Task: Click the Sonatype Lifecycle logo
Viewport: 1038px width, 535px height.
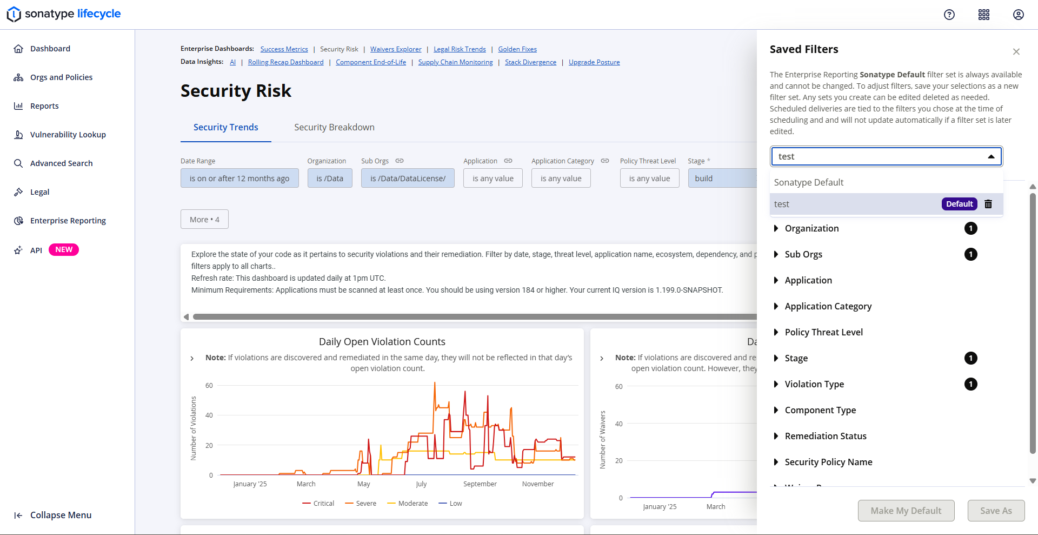Action: pos(64,14)
